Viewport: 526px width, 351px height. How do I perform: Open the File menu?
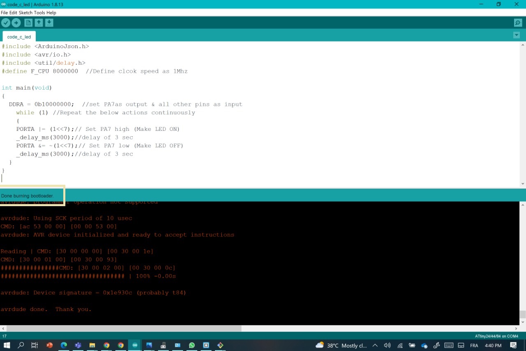[x=5, y=13]
